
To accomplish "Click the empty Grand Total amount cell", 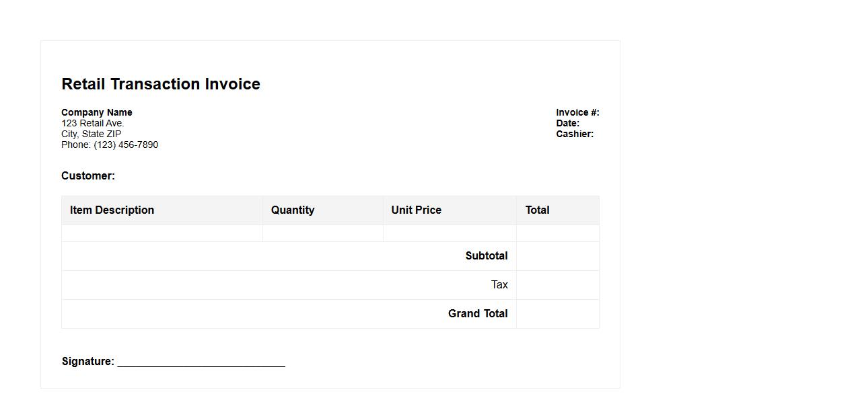I will (x=557, y=314).
